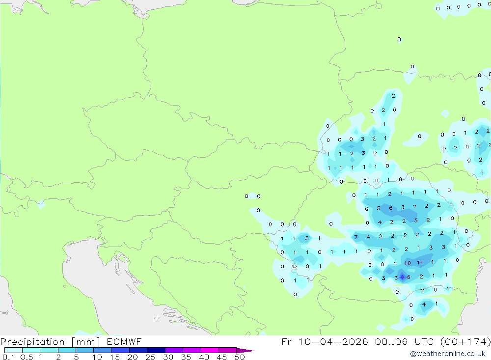Click the "(00+174)" forecast offset text
This screenshot has height=360, width=491.
[x=465, y=341]
